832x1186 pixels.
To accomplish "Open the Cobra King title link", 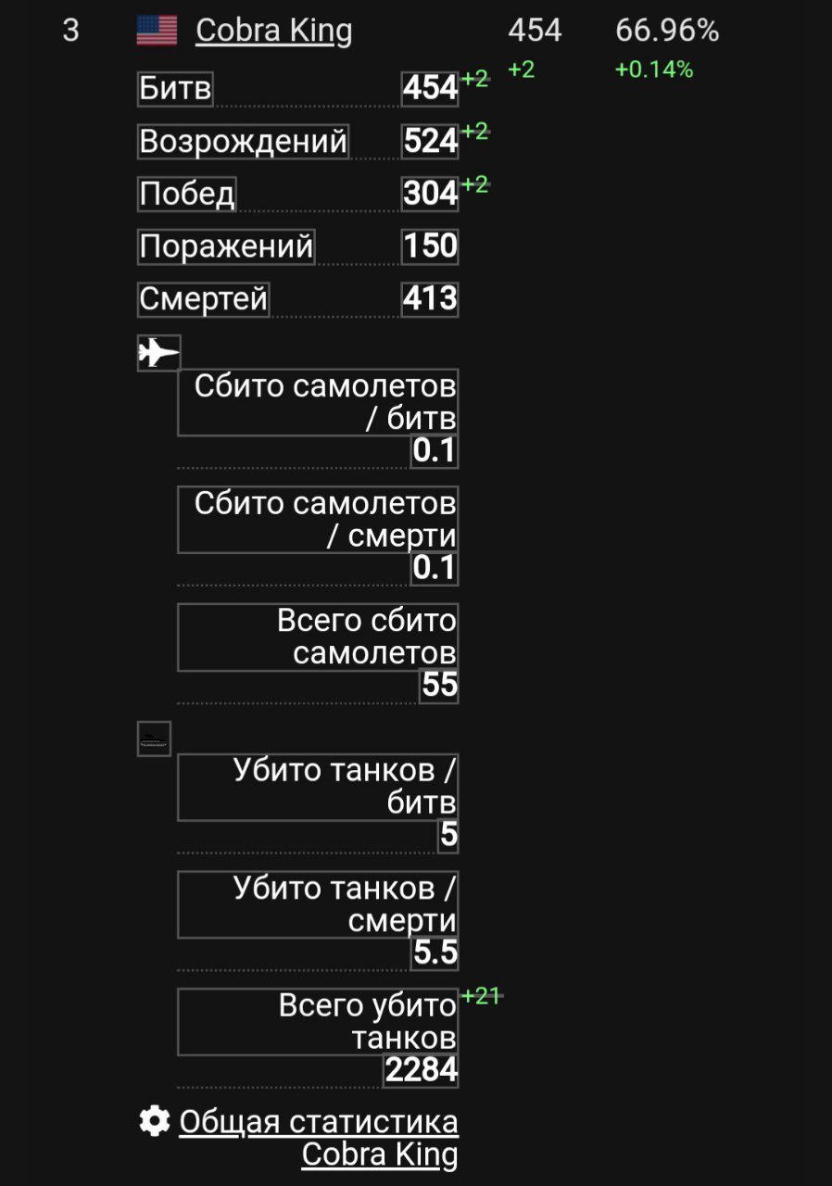I will (x=273, y=31).
